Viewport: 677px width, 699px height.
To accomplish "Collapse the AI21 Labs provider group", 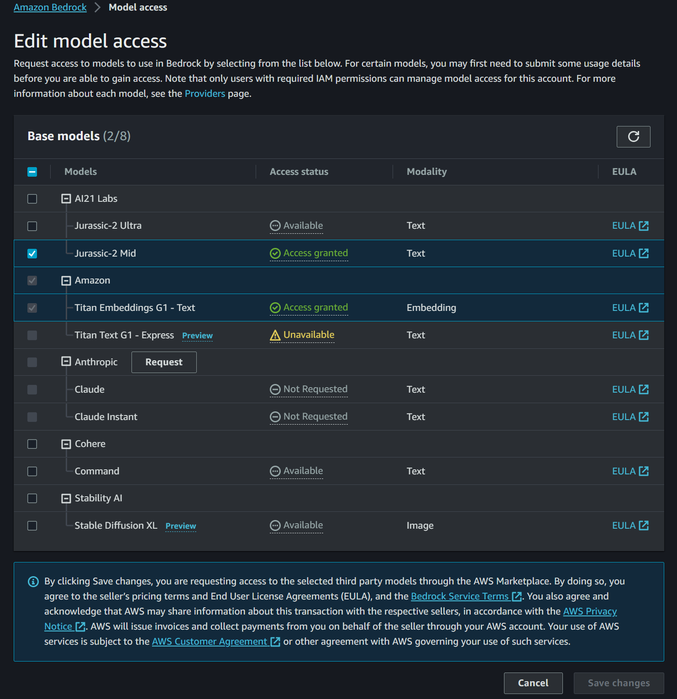I will click(x=66, y=199).
